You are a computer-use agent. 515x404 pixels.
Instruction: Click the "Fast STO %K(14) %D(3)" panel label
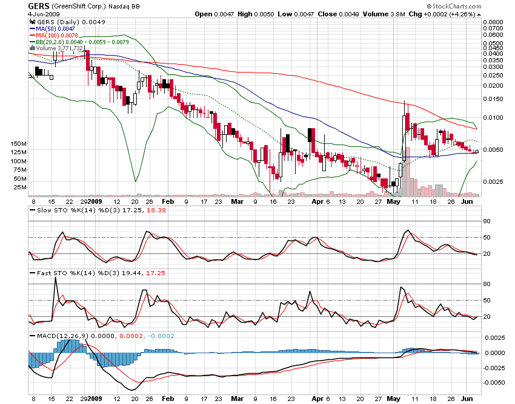pos(78,273)
